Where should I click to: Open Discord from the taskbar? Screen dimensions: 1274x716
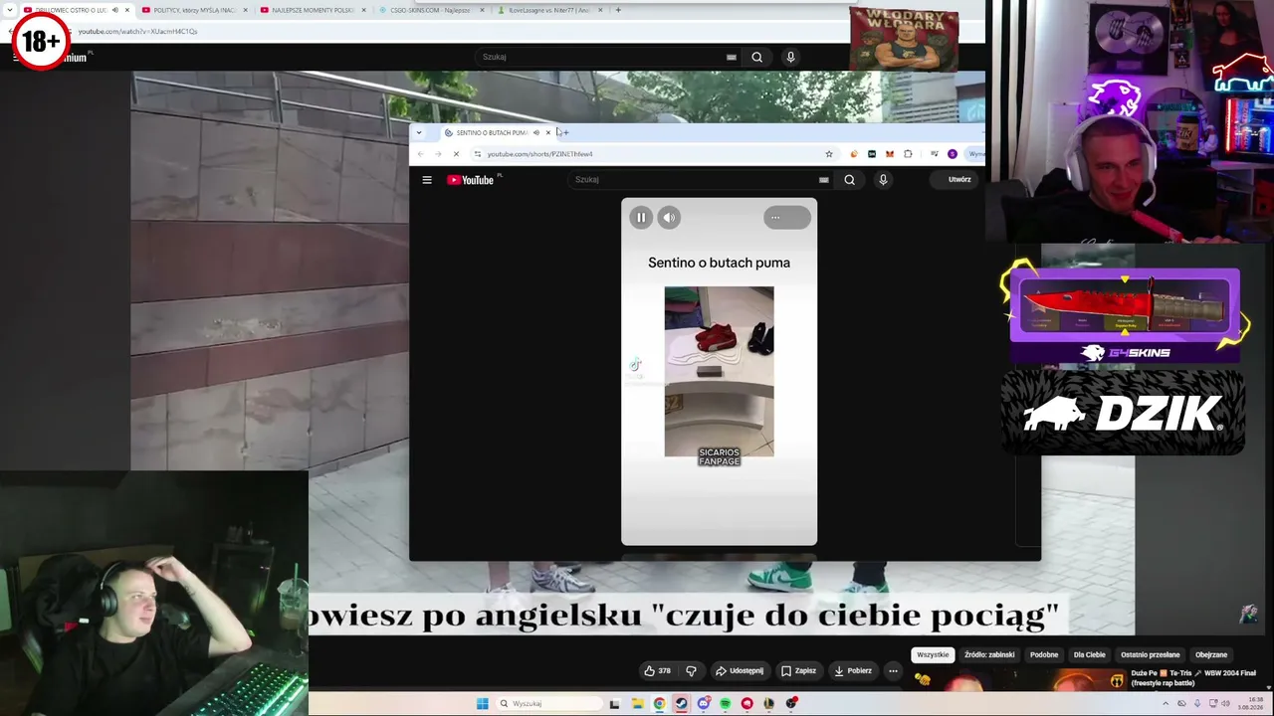(x=703, y=704)
